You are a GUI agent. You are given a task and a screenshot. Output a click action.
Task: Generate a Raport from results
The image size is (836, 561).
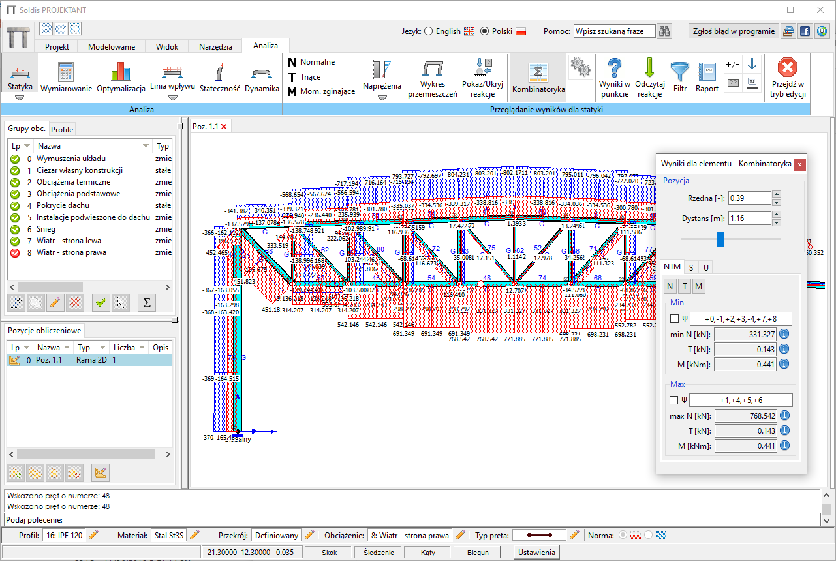click(707, 70)
